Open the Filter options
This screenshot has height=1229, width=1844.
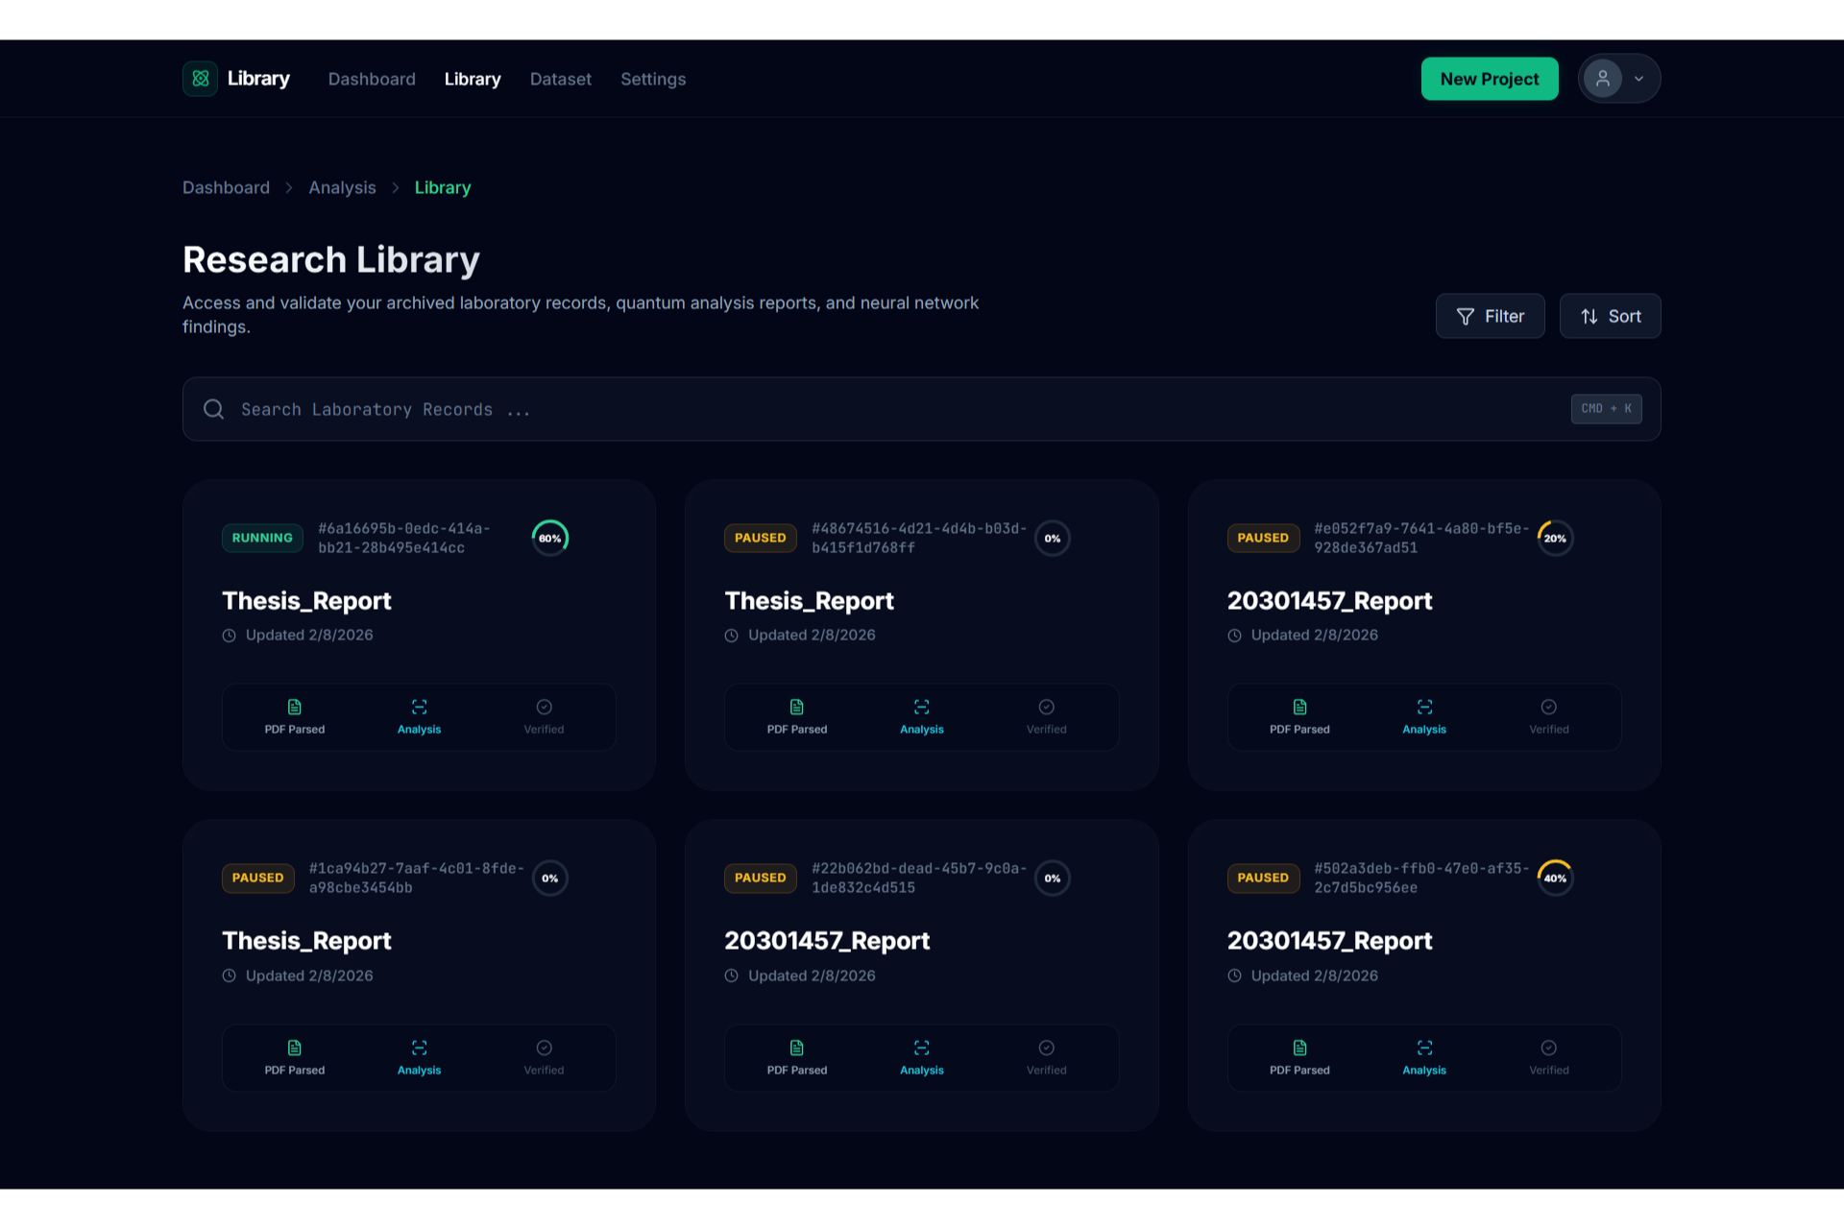1490,316
